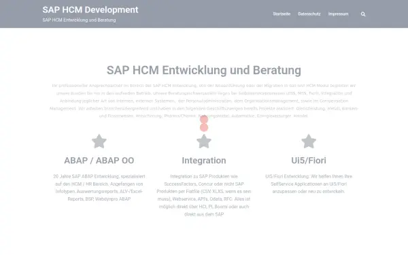This screenshot has width=408, height=255.
Task: Click the intro paragraph starting 'Ihr professioneller Ansprechpartner'
Action: 204,101
